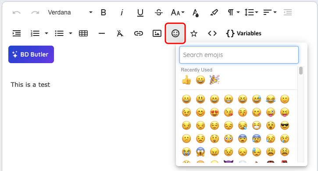Insert a hyperlink
The height and width of the screenshot is (171, 318).
[x=139, y=33]
